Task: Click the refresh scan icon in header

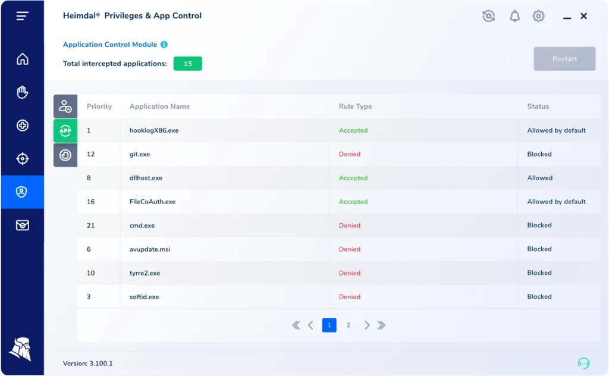Action: click(x=489, y=16)
